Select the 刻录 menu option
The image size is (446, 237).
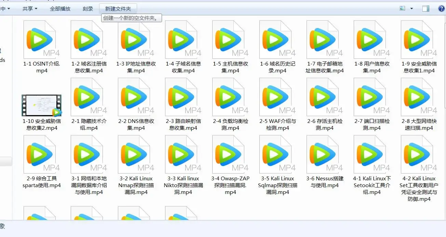tap(87, 9)
